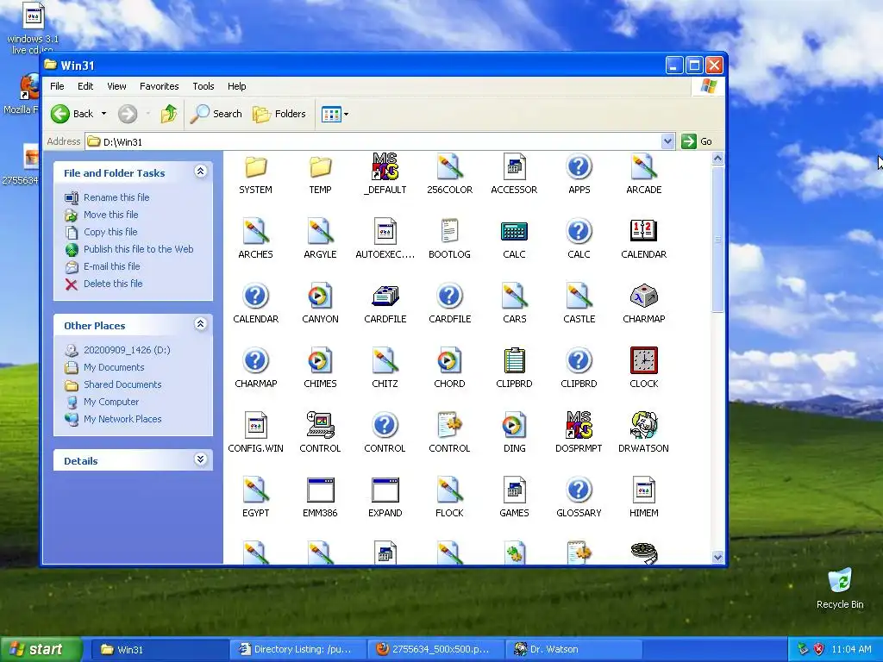Toggle the Folders pane button
This screenshot has width=883, height=662.
pyautogui.click(x=279, y=114)
